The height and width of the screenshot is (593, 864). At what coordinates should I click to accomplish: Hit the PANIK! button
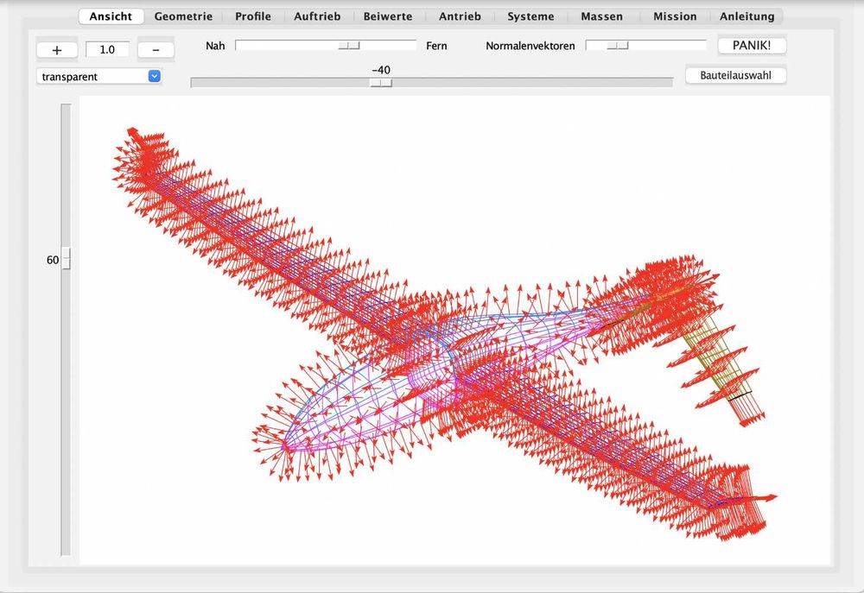click(752, 46)
